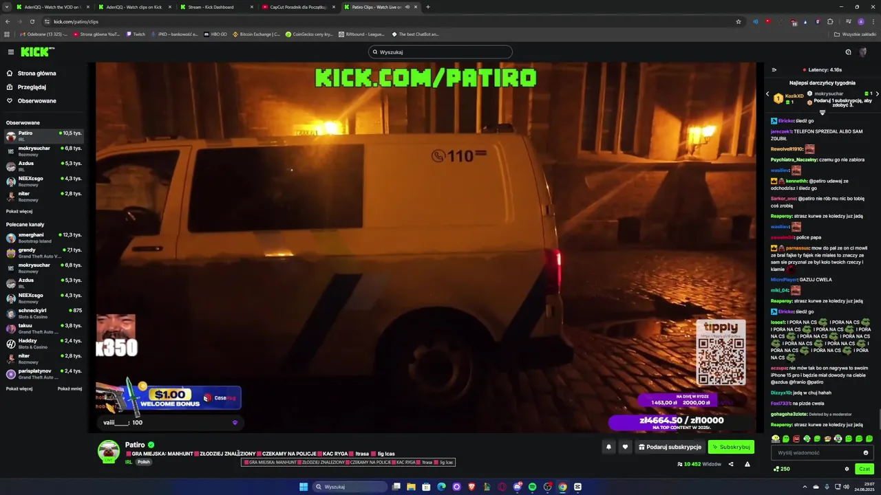Open the parisplatynov channel
Viewport: 881px width, 495px height.
(44, 373)
